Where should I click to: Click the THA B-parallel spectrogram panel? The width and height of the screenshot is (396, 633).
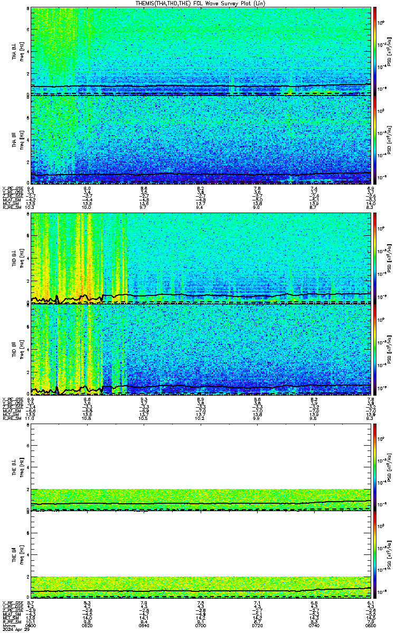(x=201, y=140)
